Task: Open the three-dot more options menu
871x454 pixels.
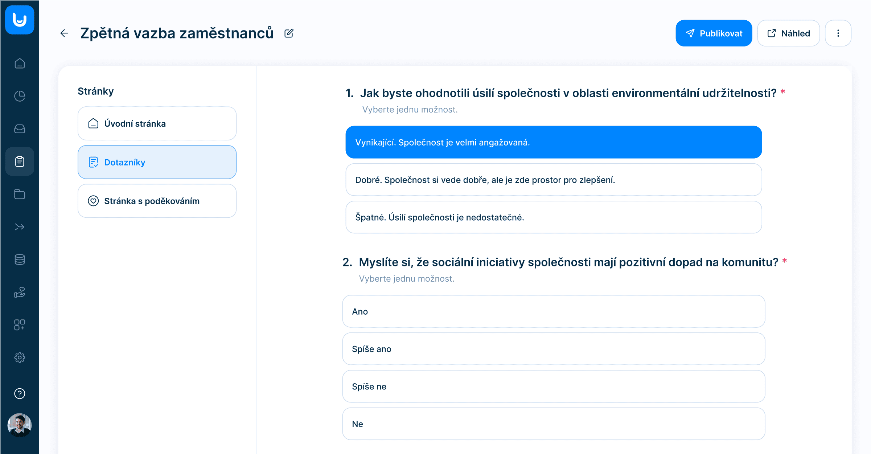Action: (x=838, y=33)
